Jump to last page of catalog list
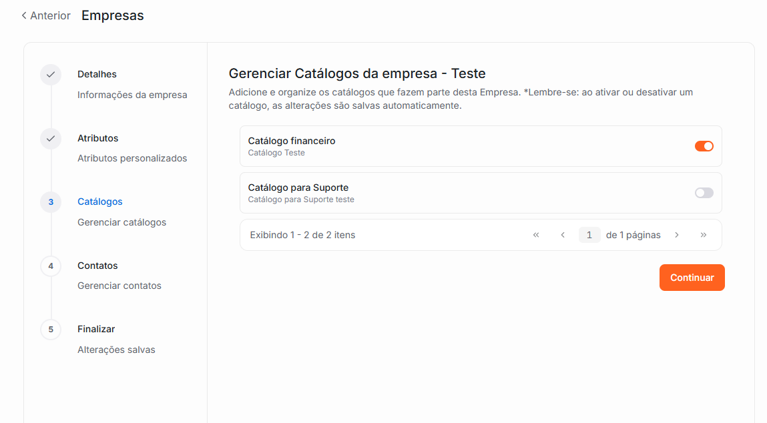 tap(704, 236)
